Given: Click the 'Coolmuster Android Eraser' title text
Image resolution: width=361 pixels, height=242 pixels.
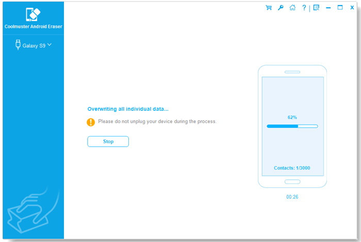Looking at the screenshot, I should point(34,27).
